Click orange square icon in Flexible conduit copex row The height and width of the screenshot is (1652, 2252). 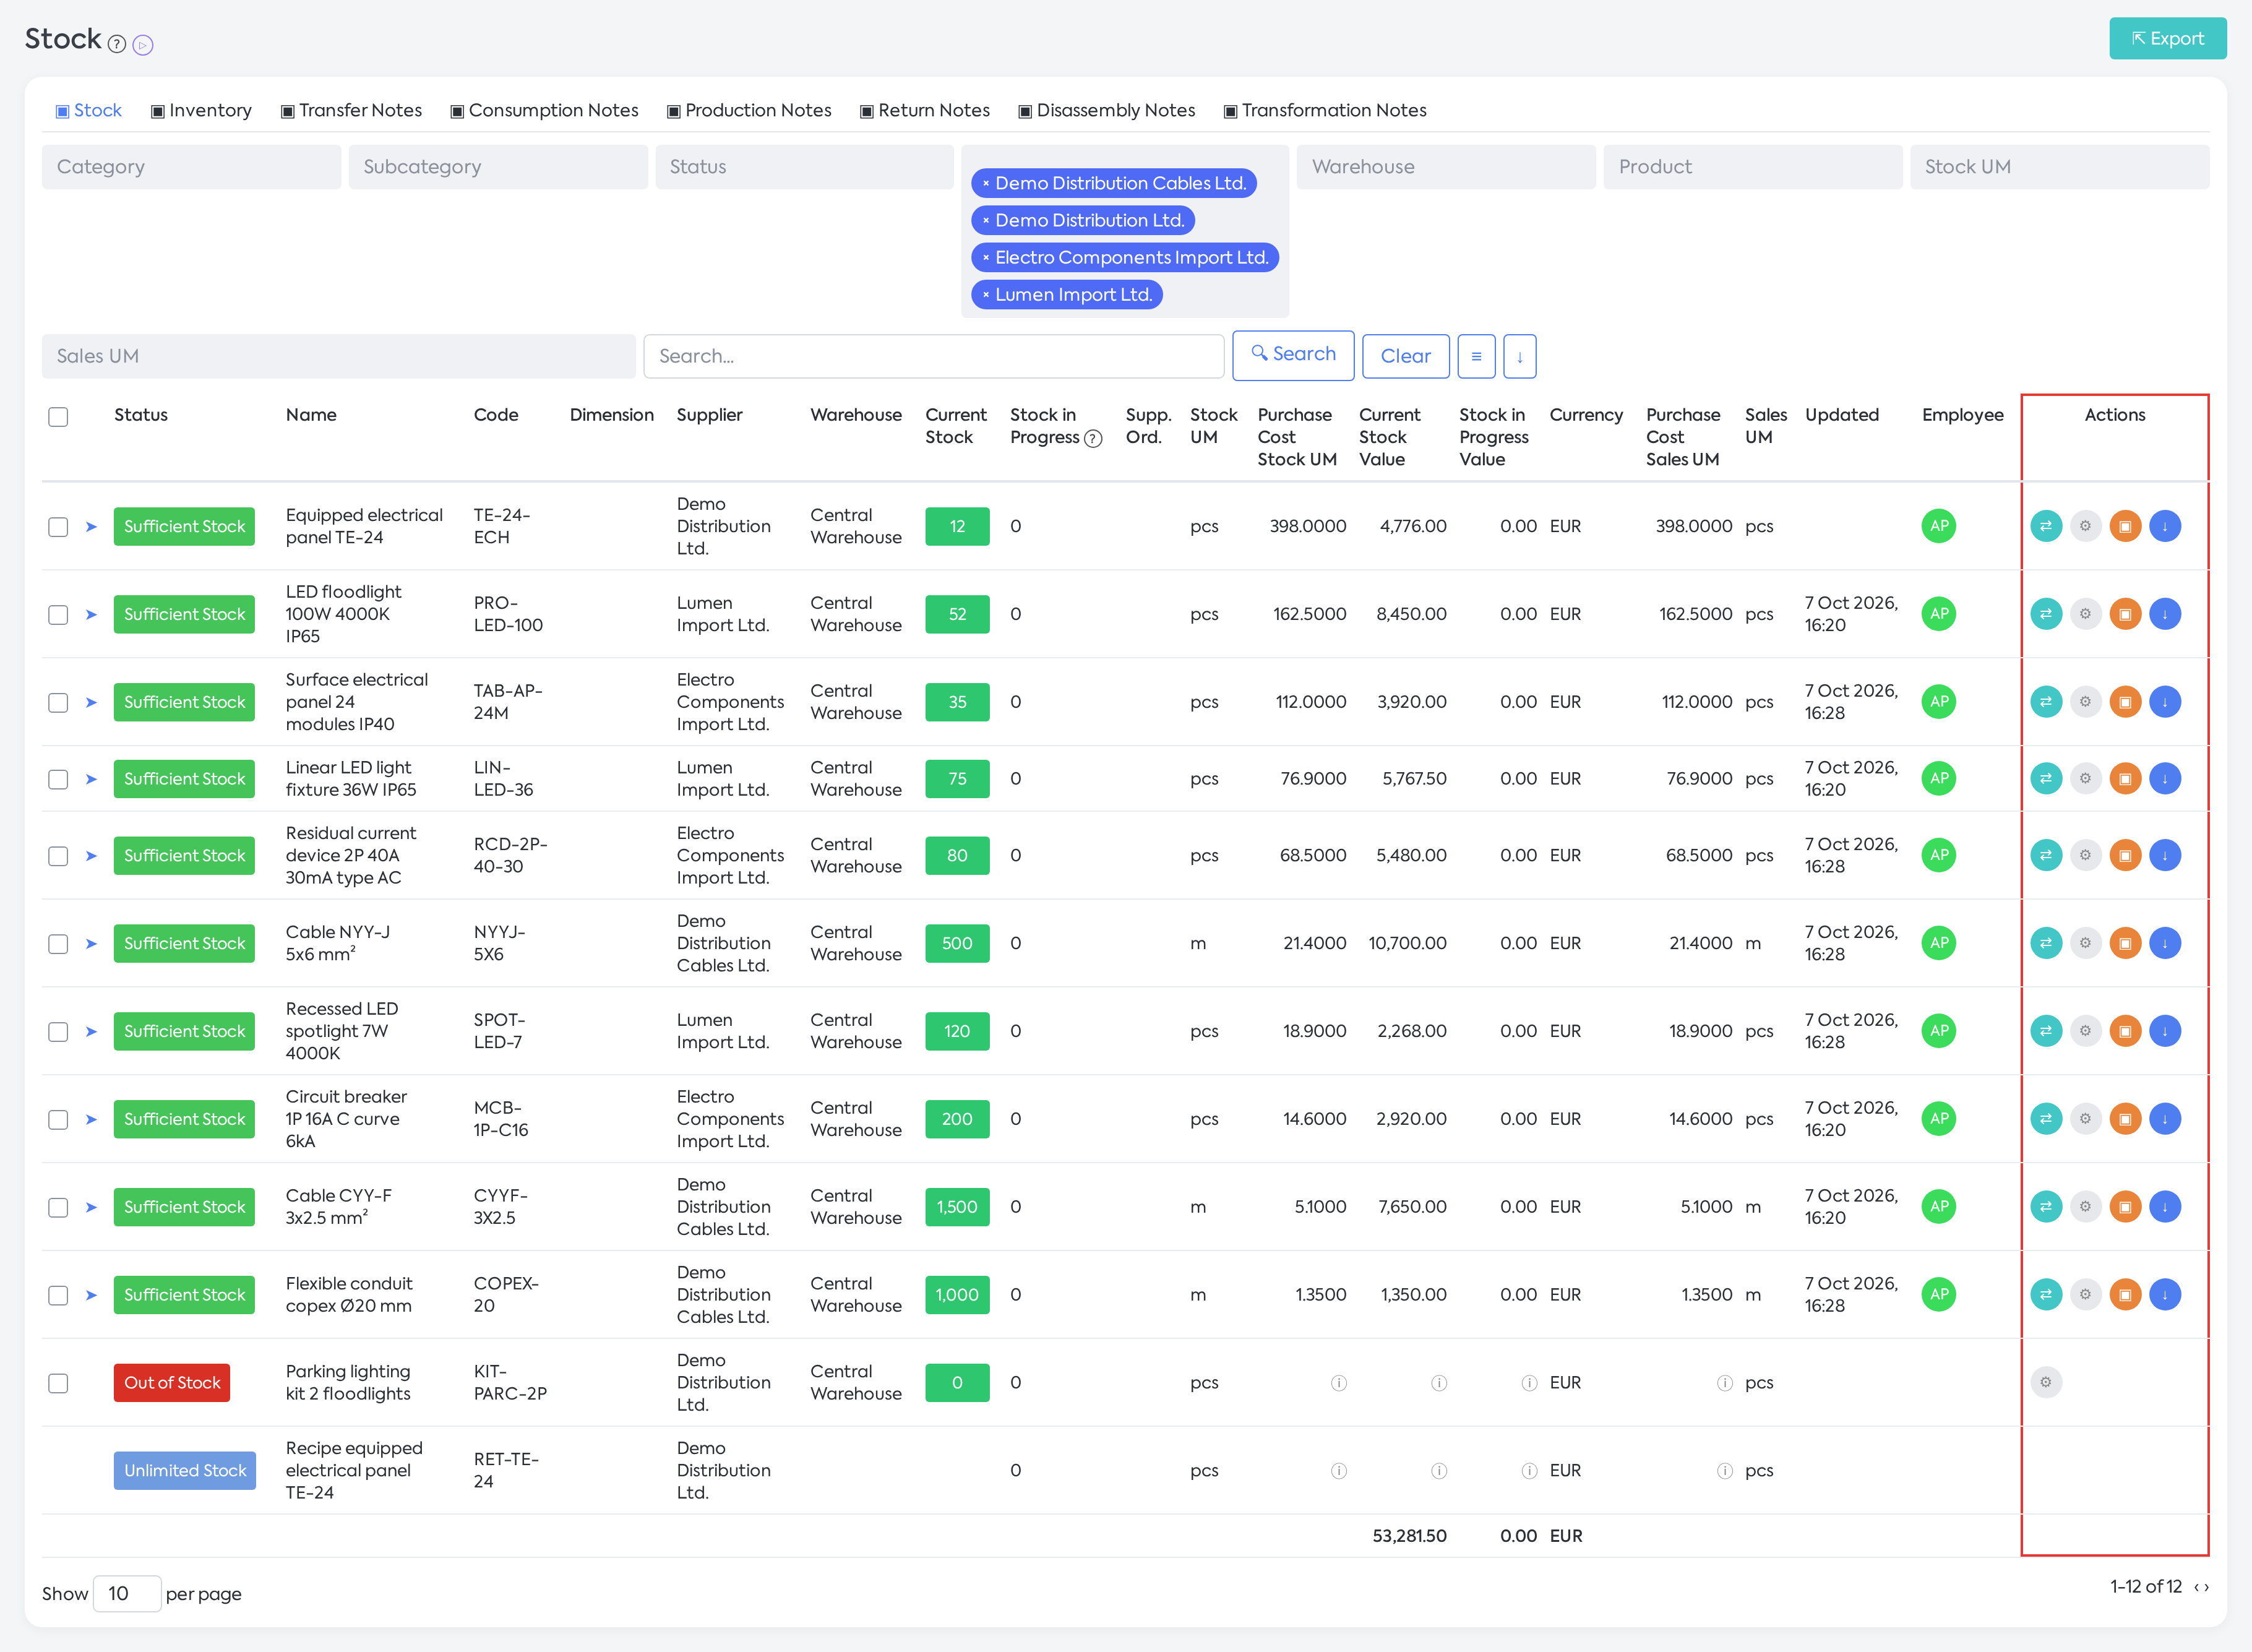tap(2125, 1295)
